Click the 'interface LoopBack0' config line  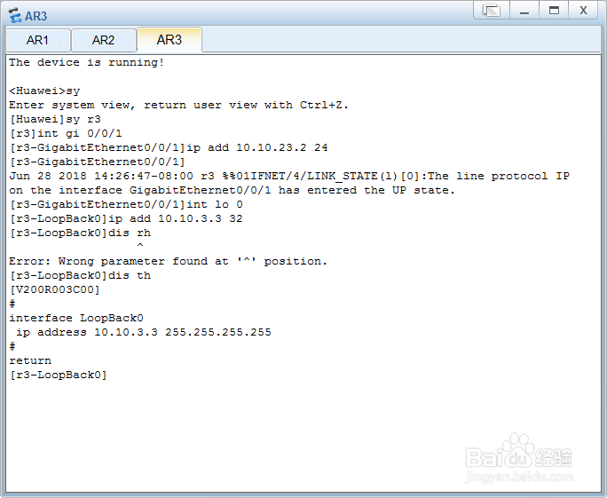[x=76, y=318]
